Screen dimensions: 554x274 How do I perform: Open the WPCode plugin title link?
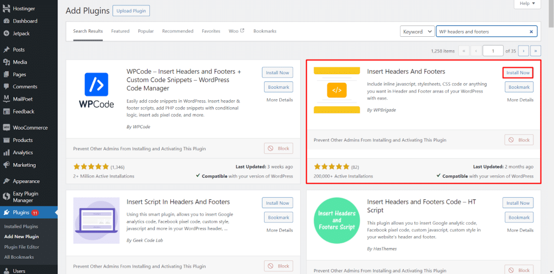pos(184,80)
